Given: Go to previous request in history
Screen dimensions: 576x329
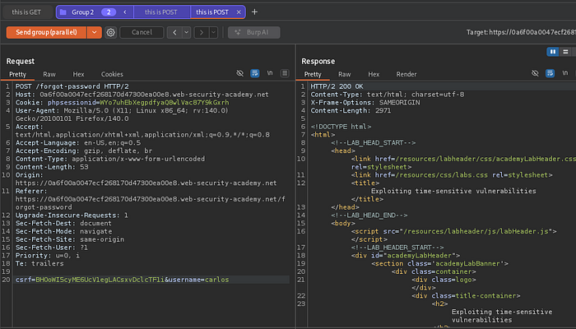Looking at the screenshot, I should point(174,32).
